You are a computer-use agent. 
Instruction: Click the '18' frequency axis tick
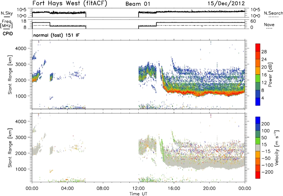click(x=23, y=21)
